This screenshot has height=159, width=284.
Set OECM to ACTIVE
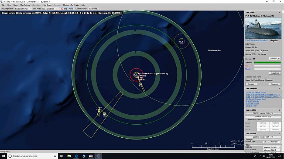263,129
